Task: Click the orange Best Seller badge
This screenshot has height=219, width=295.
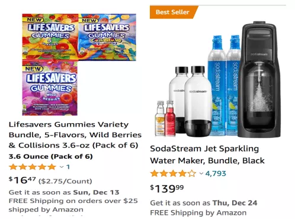Action: [174, 12]
